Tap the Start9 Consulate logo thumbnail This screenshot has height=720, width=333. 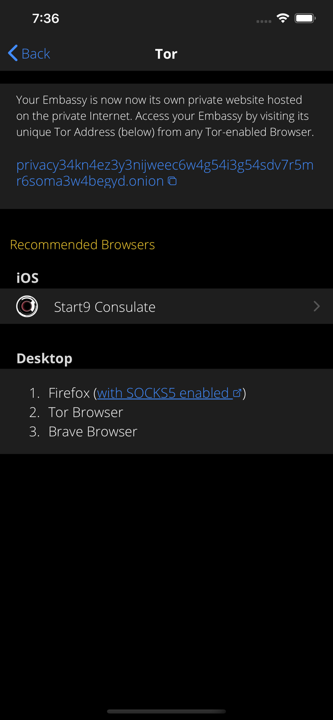[x=27, y=306]
